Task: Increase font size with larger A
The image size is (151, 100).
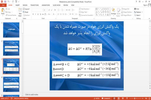Action: point(49,10)
